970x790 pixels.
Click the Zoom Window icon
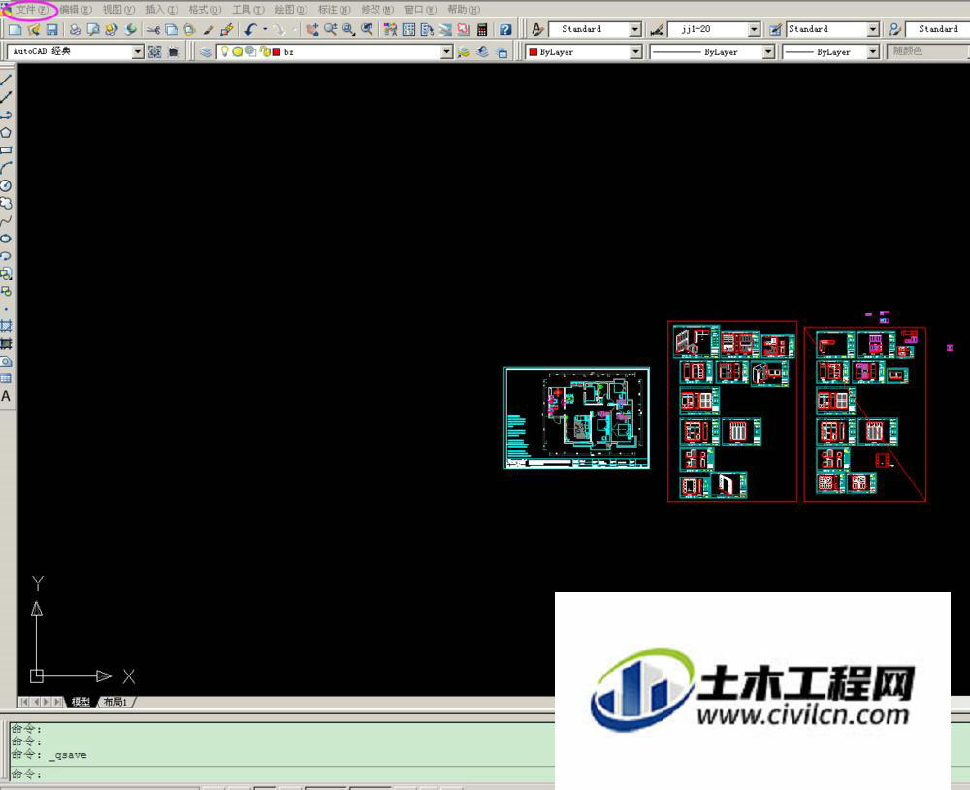coord(349,29)
